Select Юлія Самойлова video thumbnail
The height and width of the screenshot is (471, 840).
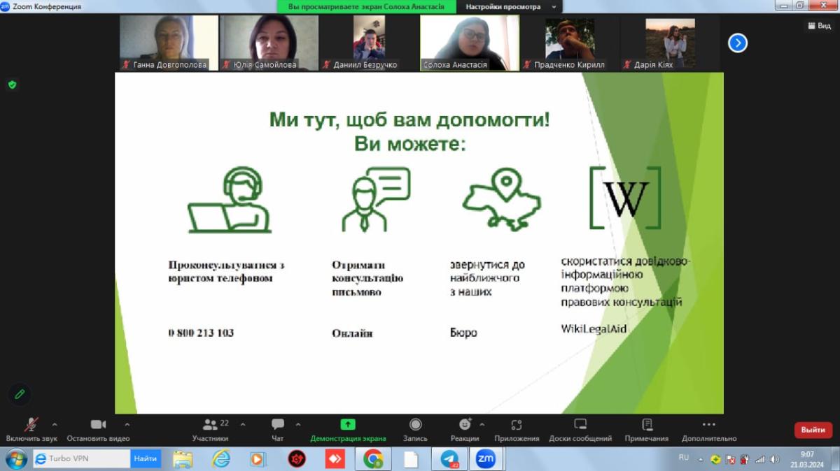click(x=269, y=43)
